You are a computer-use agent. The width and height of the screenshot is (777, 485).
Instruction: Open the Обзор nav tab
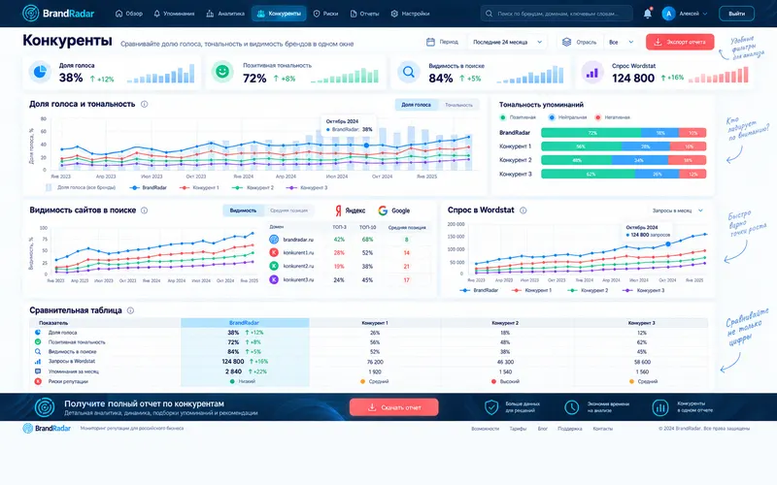coord(129,14)
